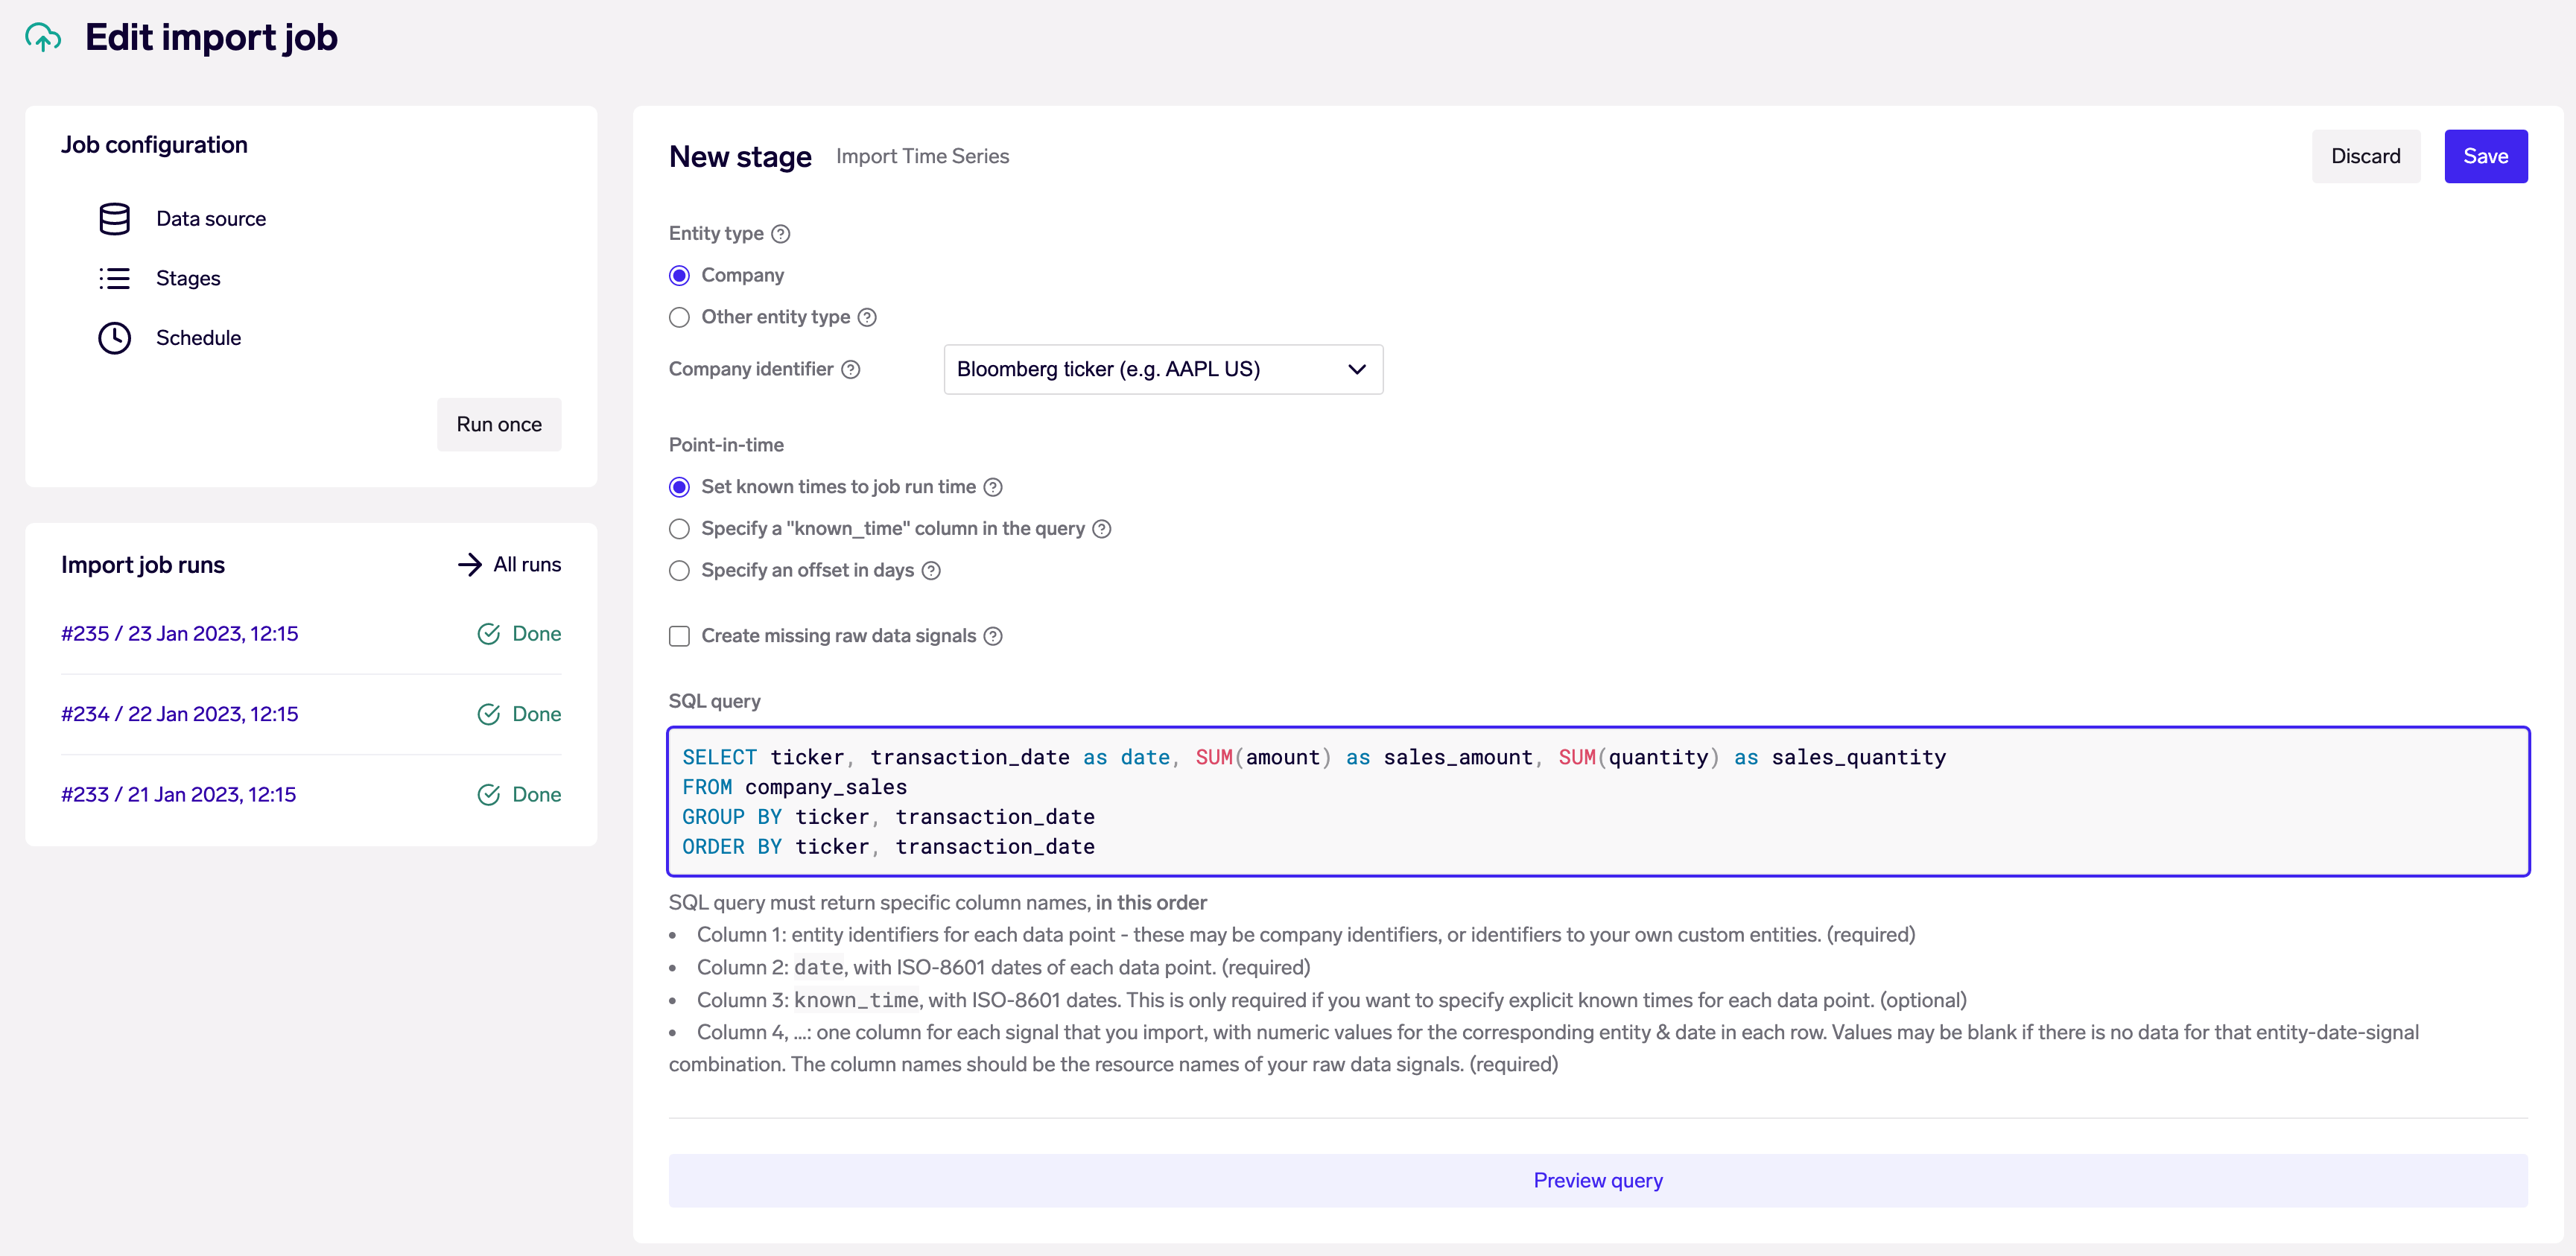Viewport: 2576px width, 1256px height.
Task: Open Stages in Job configuration
Action: (188, 278)
